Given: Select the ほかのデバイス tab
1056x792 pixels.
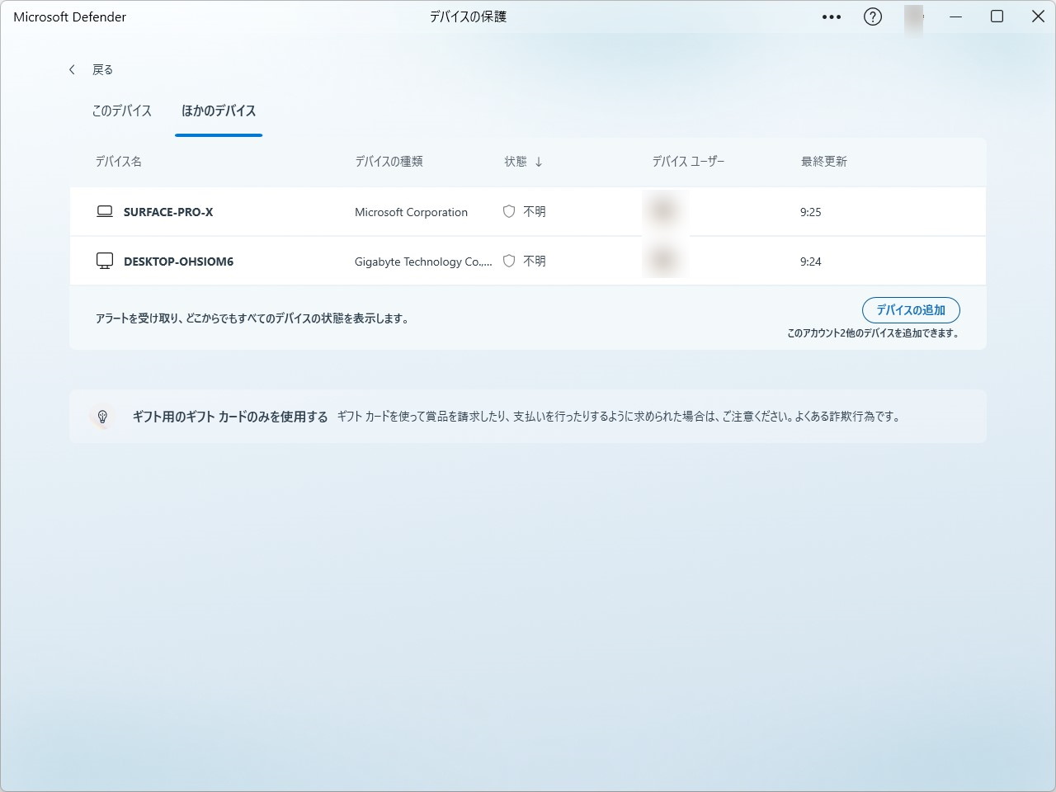Looking at the screenshot, I should (218, 111).
